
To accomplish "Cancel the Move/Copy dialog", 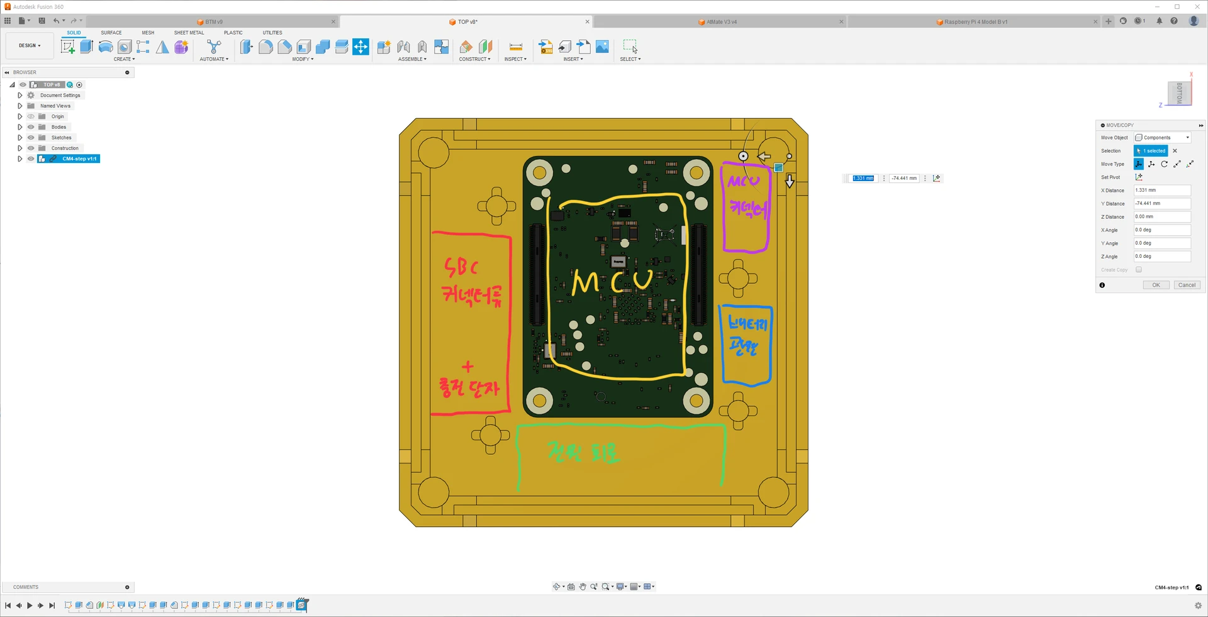I will [1187, 285].
